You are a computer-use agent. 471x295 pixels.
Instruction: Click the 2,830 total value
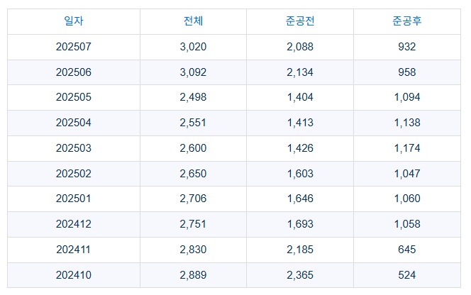click(193, 250)
